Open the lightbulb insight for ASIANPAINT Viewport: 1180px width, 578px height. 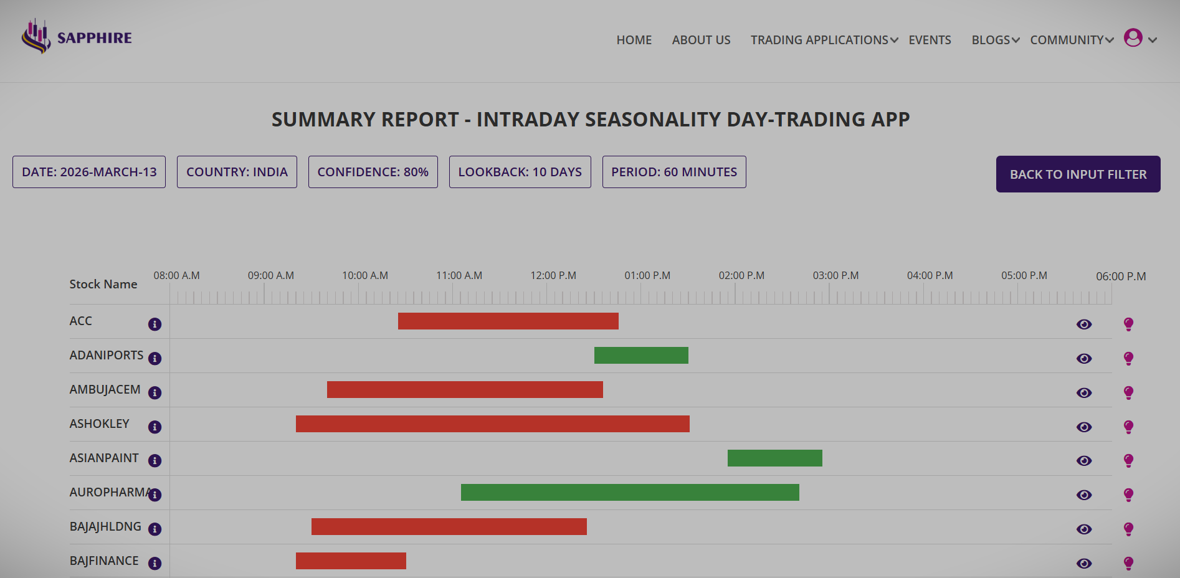1128,461
